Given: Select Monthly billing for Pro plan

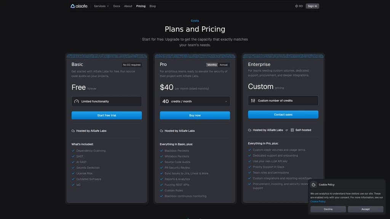Looking at the screenshot, I should coord(212,65).
